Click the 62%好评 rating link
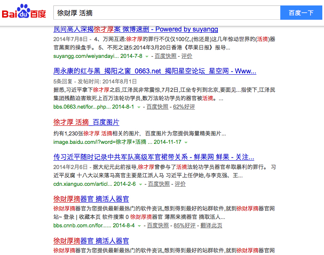Screen dimensions: 324x255 pyautogui.click(x=184, y=107)
